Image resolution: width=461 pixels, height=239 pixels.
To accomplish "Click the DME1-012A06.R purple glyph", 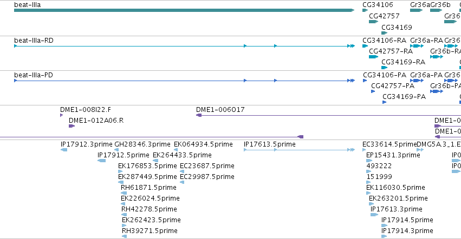I will 72,126.
